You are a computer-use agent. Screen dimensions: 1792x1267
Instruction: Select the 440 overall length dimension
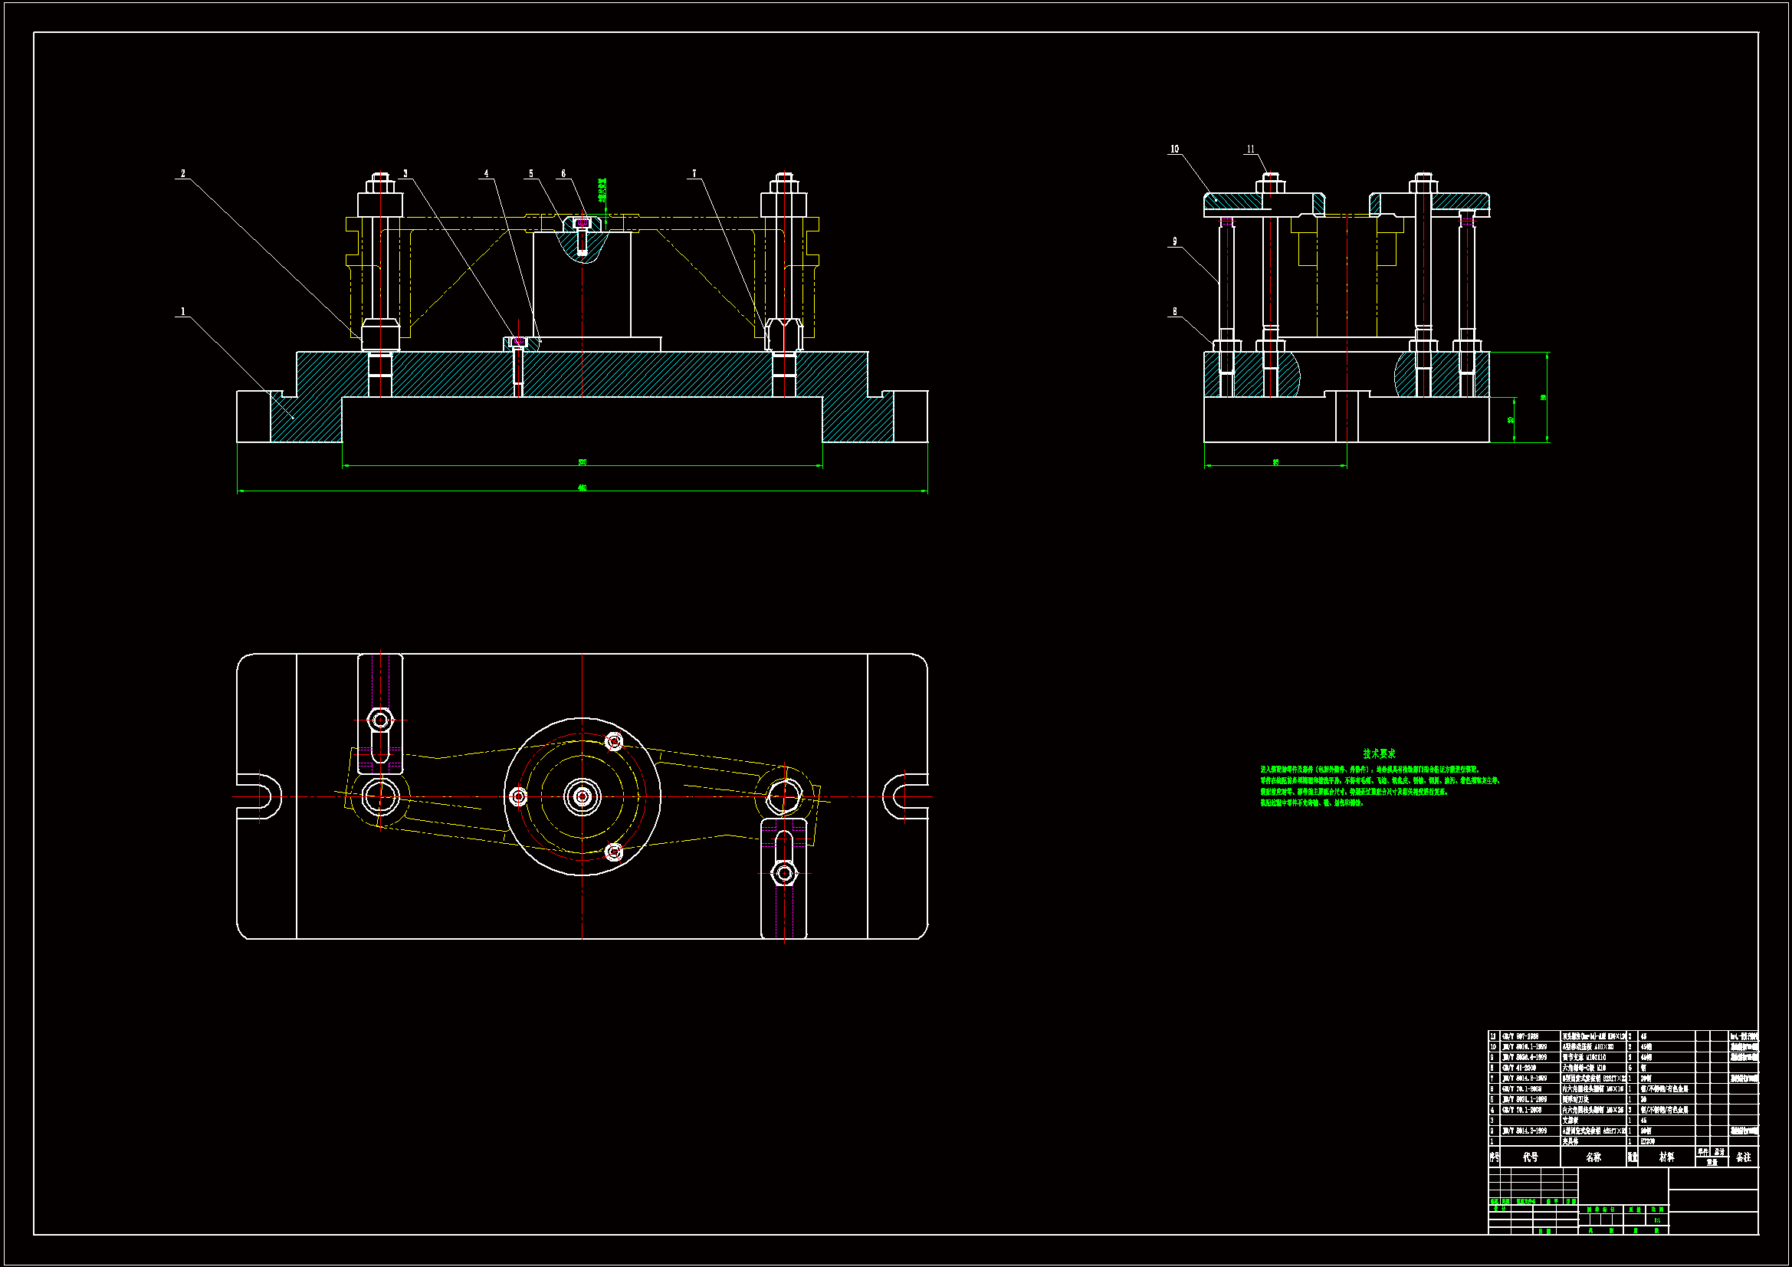[x=583, y=488]
